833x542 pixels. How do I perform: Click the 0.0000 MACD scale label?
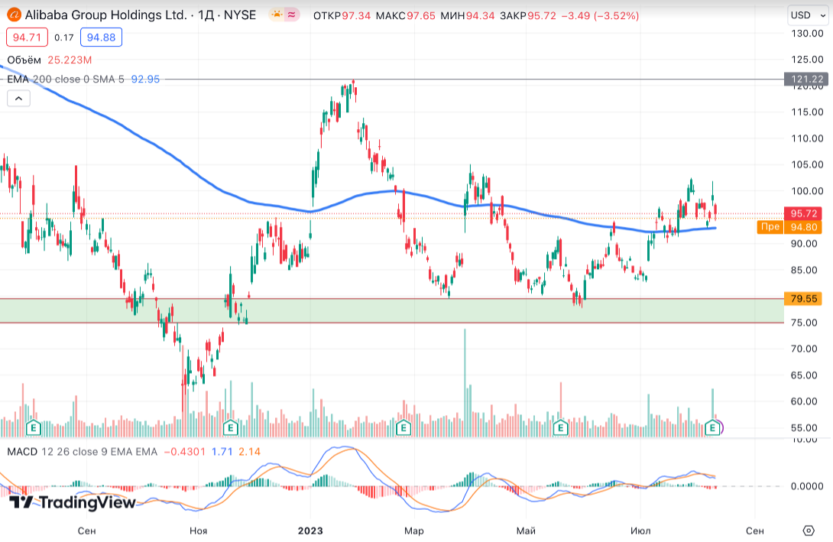(x=807, y=486)
